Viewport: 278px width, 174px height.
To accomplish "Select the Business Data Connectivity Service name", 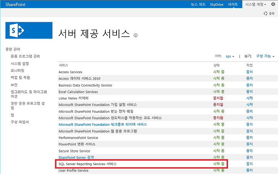I will click(85, 85).
